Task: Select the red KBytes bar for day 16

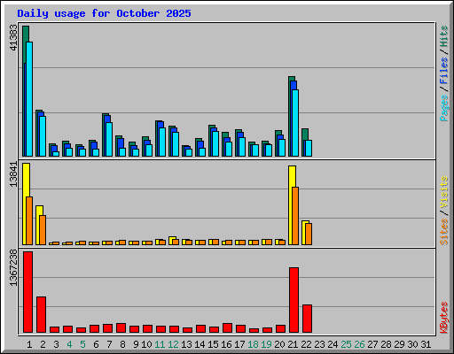Action: (x=228, y=328)
